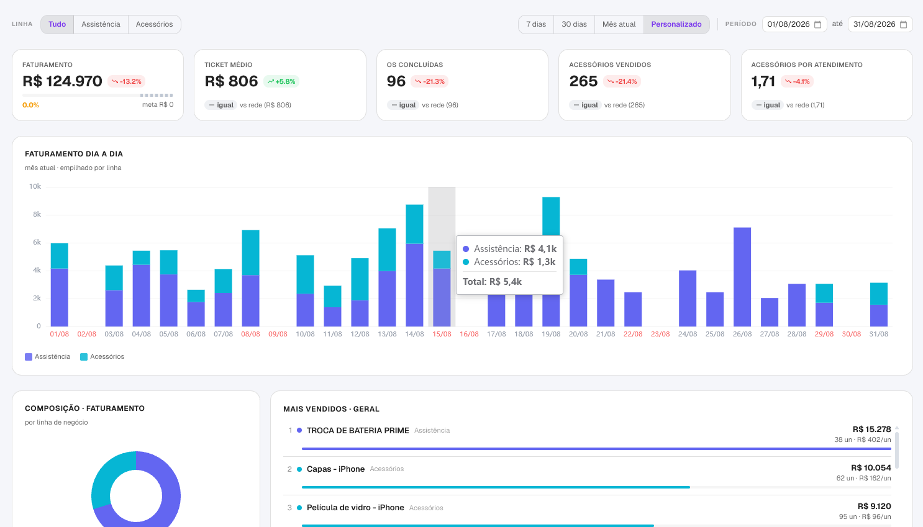
Task: Click the 06/08 bar in the daily chart
Action: click(x=196, y=308)
